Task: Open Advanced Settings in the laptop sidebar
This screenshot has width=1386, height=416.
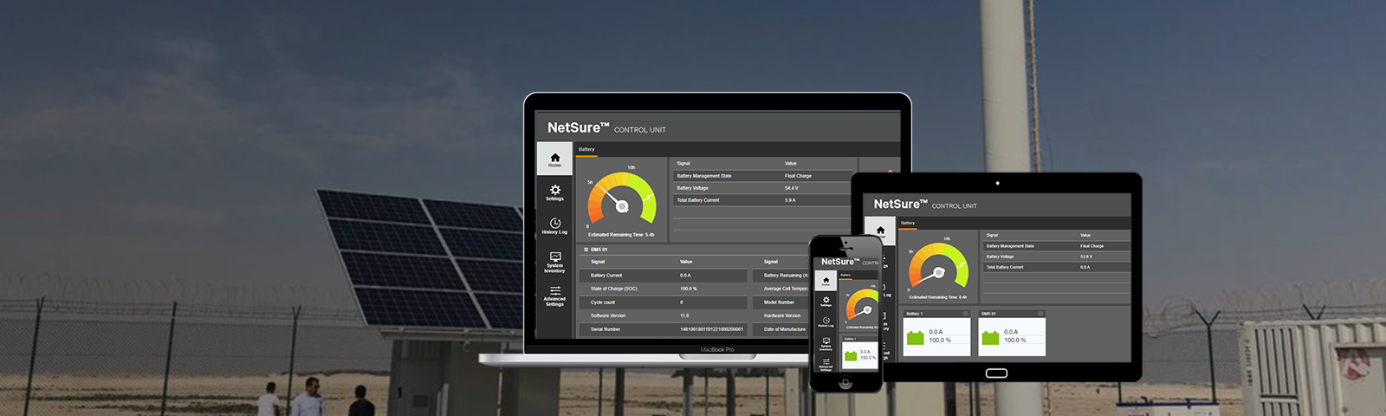Action: 554,295
